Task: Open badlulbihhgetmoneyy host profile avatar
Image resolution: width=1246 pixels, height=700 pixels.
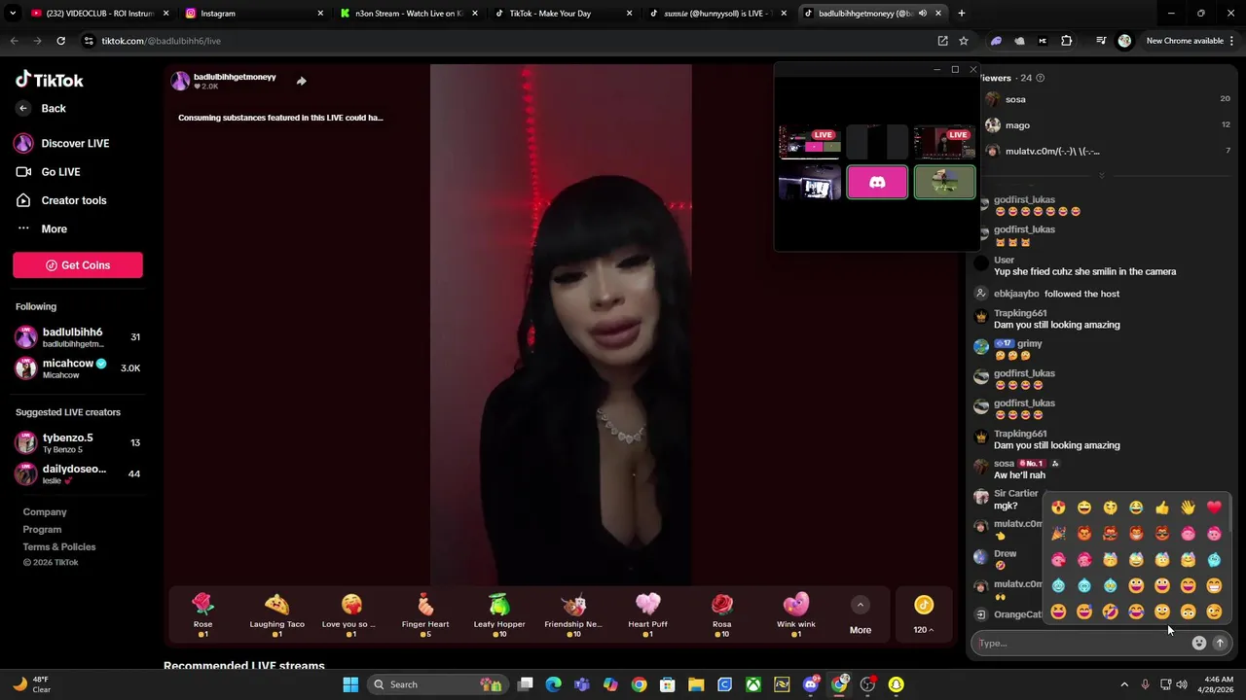Action: point(180,81)
